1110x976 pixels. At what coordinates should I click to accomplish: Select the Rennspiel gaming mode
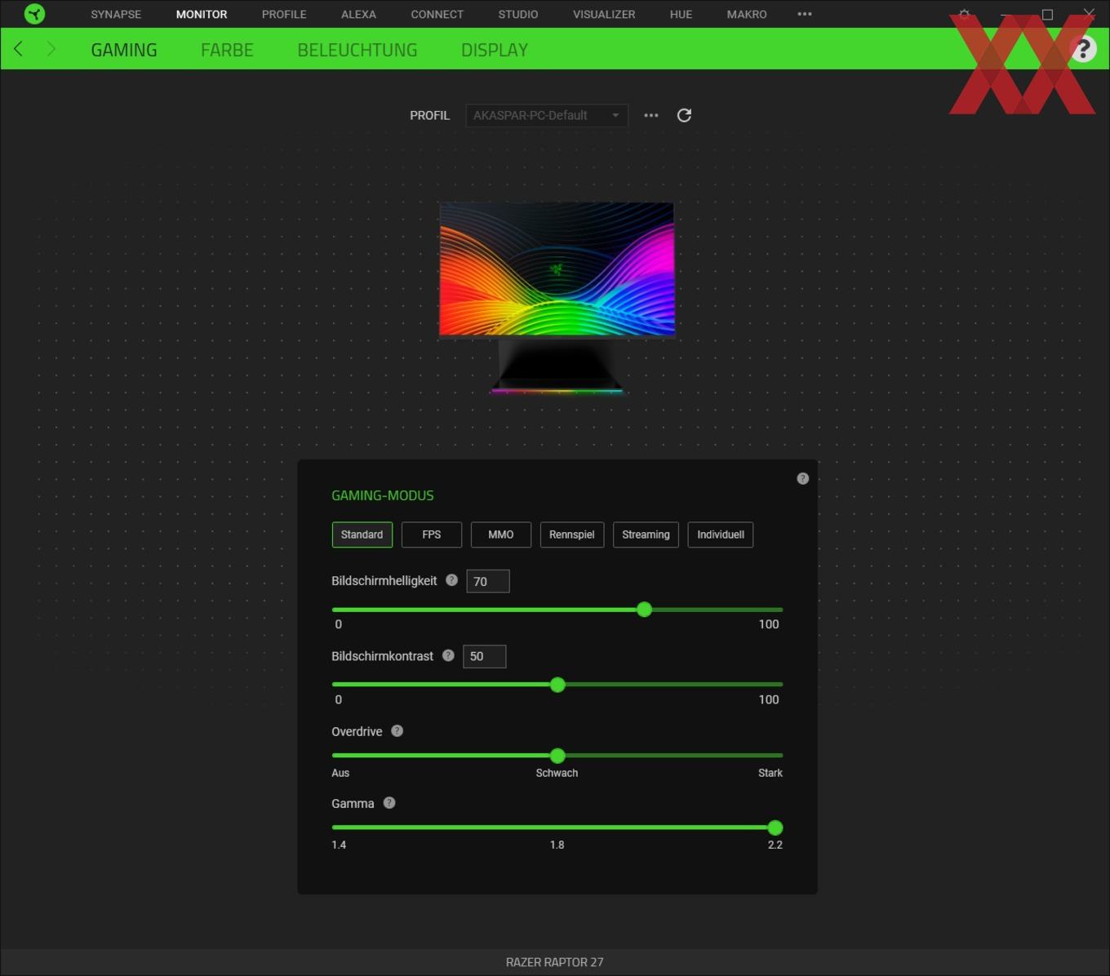click(x=571, y=535)
